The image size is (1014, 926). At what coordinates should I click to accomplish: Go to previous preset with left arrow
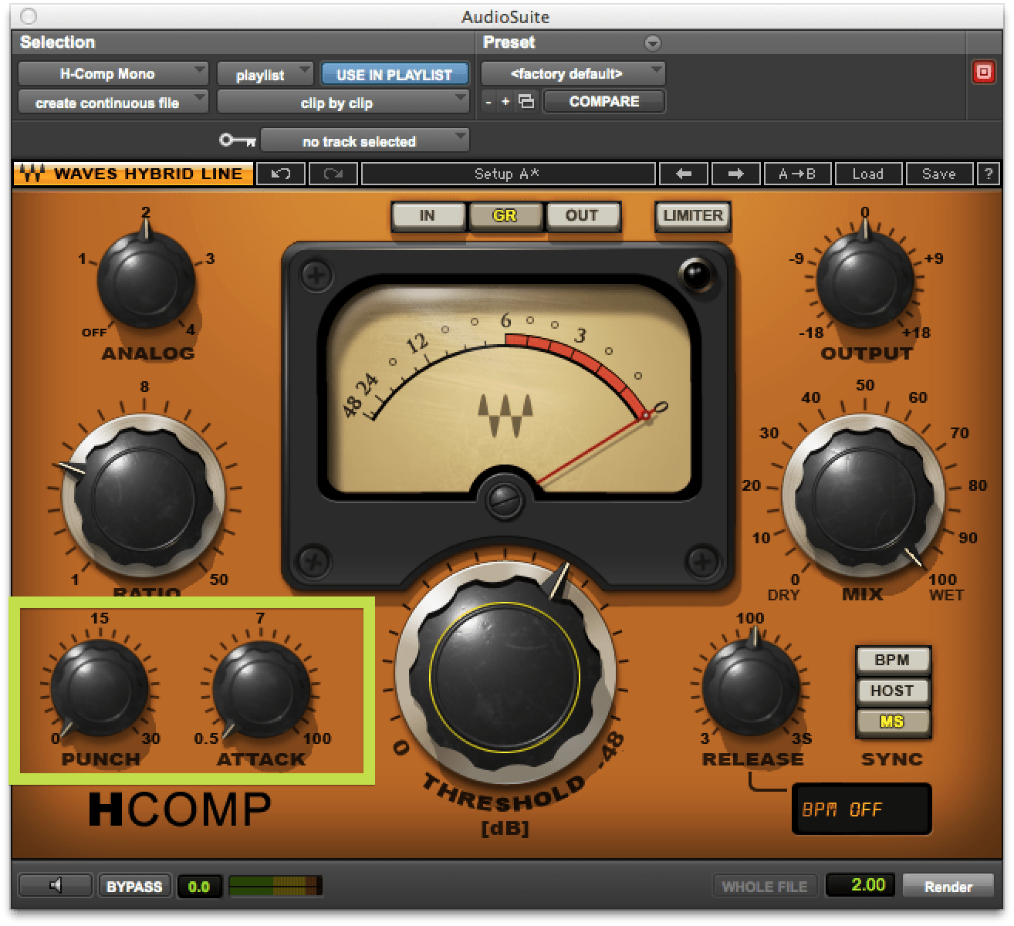(x=683, y=174)
